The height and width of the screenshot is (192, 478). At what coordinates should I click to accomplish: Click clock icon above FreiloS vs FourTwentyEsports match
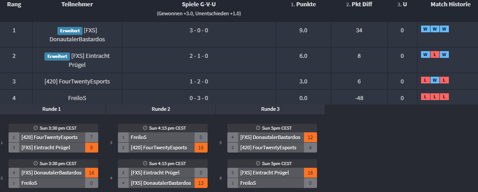145,128
